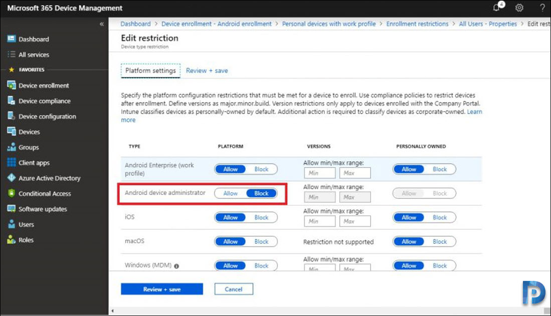The width and height of the screenshot is (551, 316).
Task: Open Device enrollment - Android enrollment breadcrumb
Action: [217, 24]
